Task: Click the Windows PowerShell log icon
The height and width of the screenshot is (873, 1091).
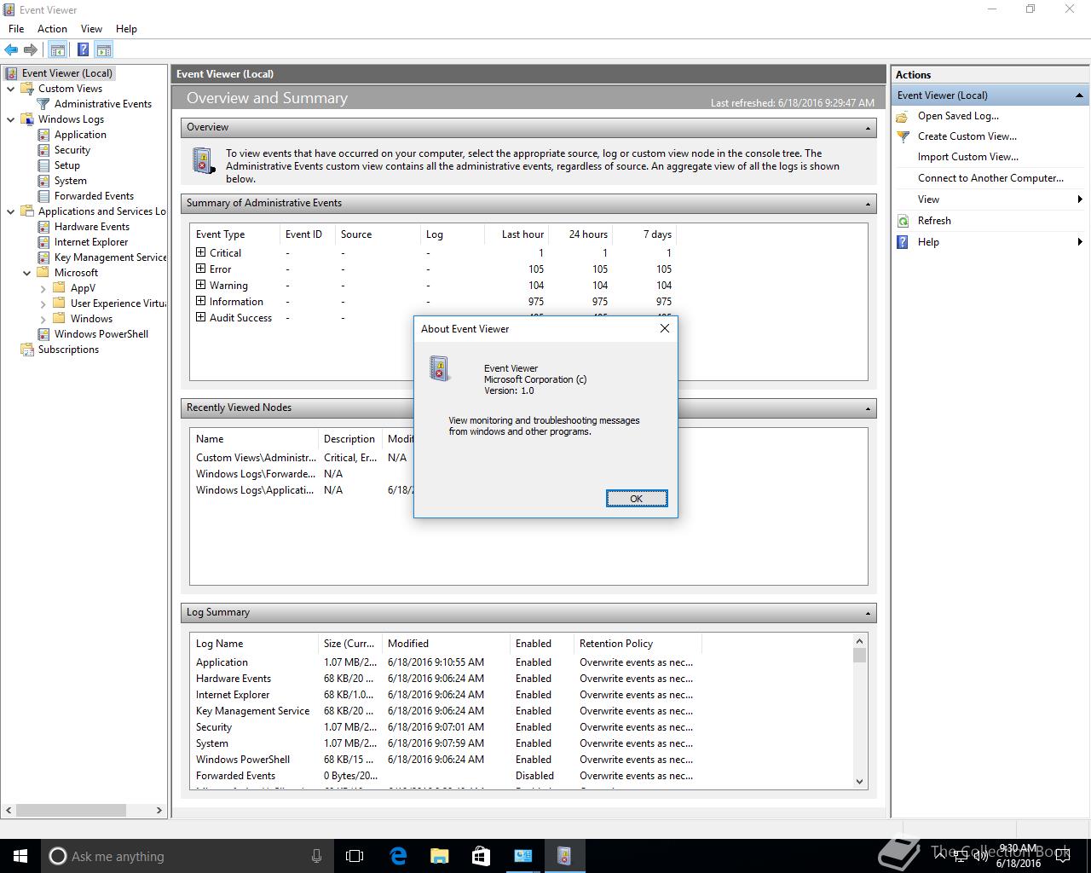Action: [43, 334]
